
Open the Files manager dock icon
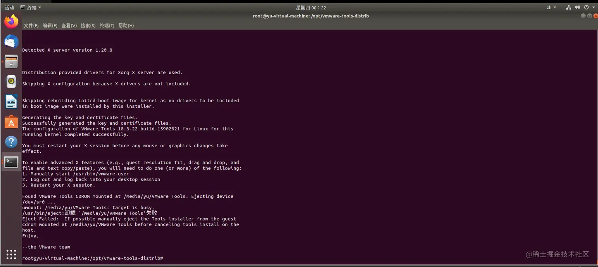pyautogui.click(x=11, y=61)
